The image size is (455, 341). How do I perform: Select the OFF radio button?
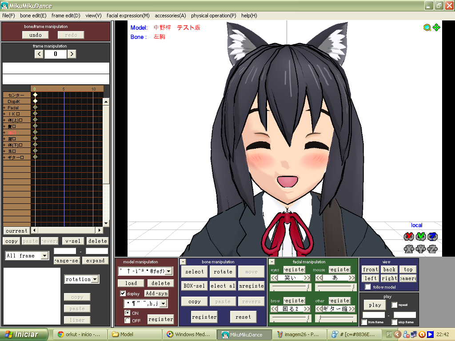tap(127, 321)
